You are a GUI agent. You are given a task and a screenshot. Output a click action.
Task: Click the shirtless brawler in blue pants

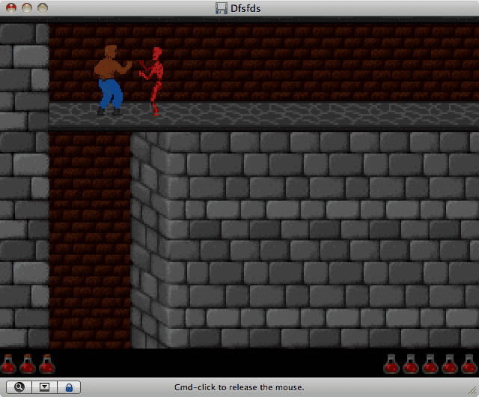tap(112, 80)
